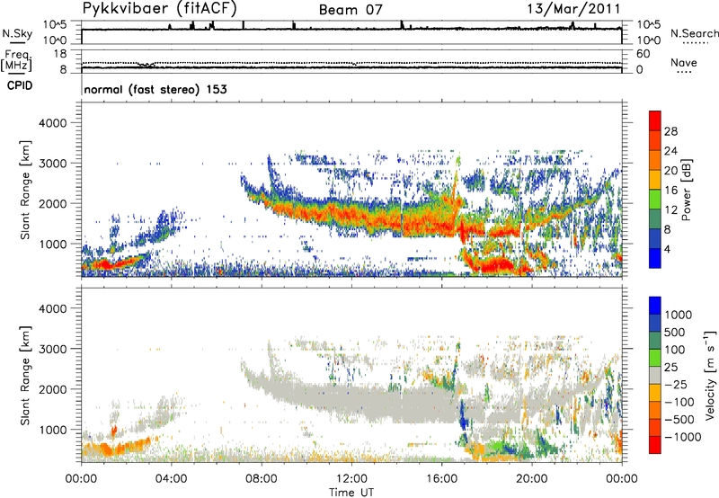
Task: Click the "-1000" label on Velocity colorbar
Action: (683, 437)
